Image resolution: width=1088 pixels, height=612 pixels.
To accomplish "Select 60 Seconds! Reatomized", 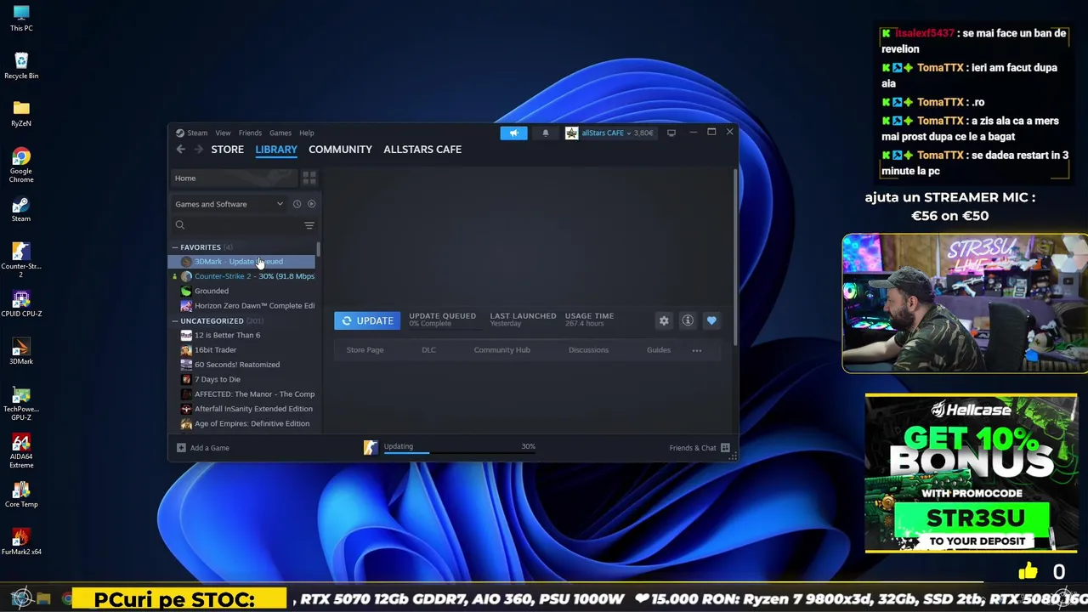I will pyautogui.click(x=242, y=365).
